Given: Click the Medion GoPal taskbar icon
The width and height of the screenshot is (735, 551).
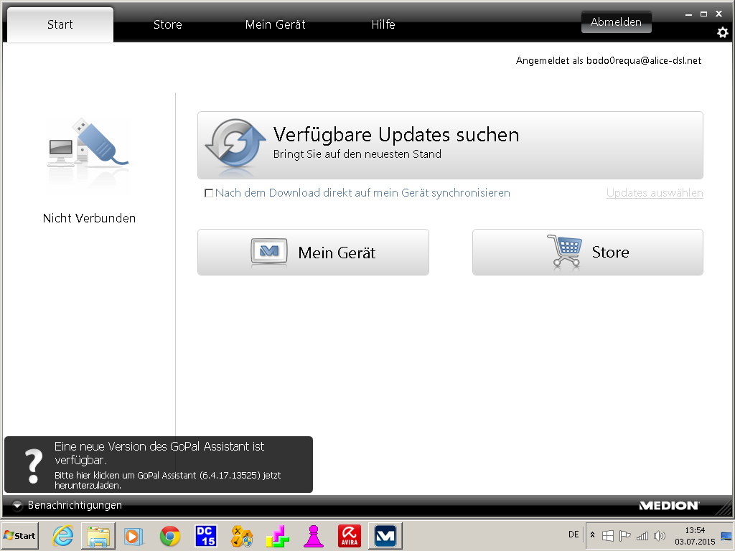Looking at the screenshot, I should [385, 536].
